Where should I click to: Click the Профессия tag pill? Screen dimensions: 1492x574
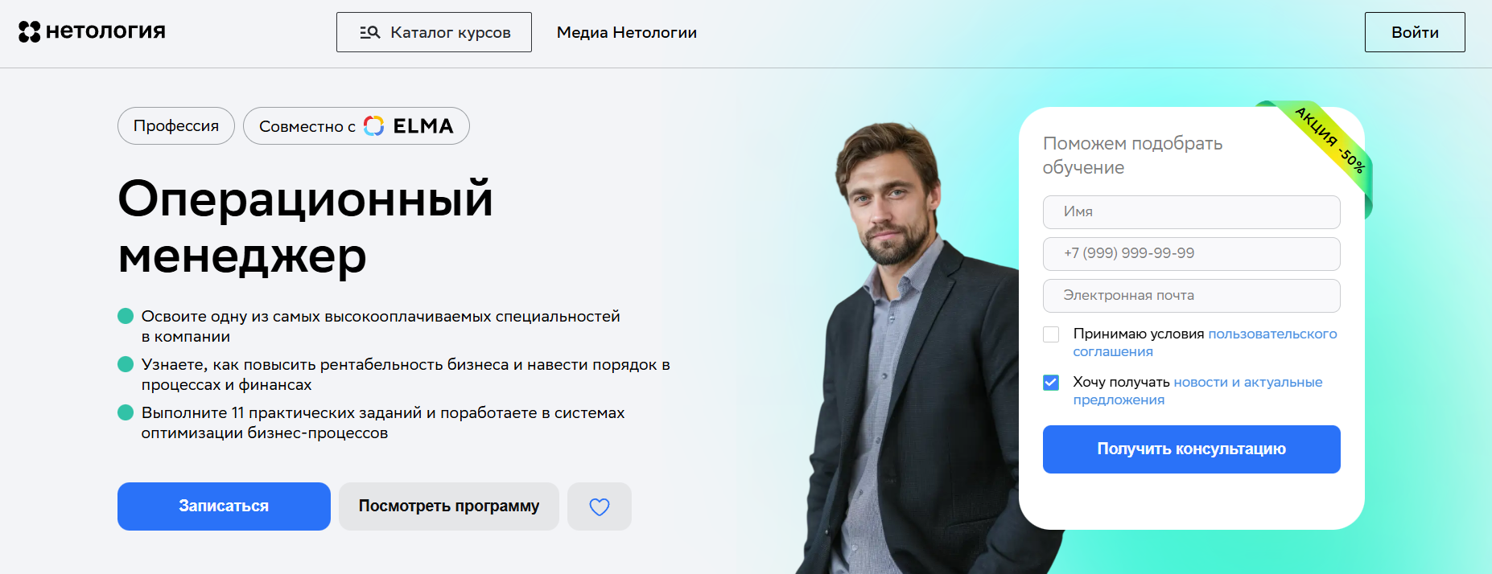[x=176, y=126]
